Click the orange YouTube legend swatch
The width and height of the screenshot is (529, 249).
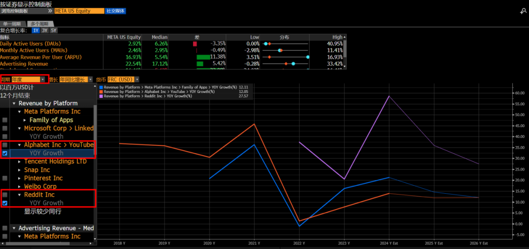pos(101,91)
